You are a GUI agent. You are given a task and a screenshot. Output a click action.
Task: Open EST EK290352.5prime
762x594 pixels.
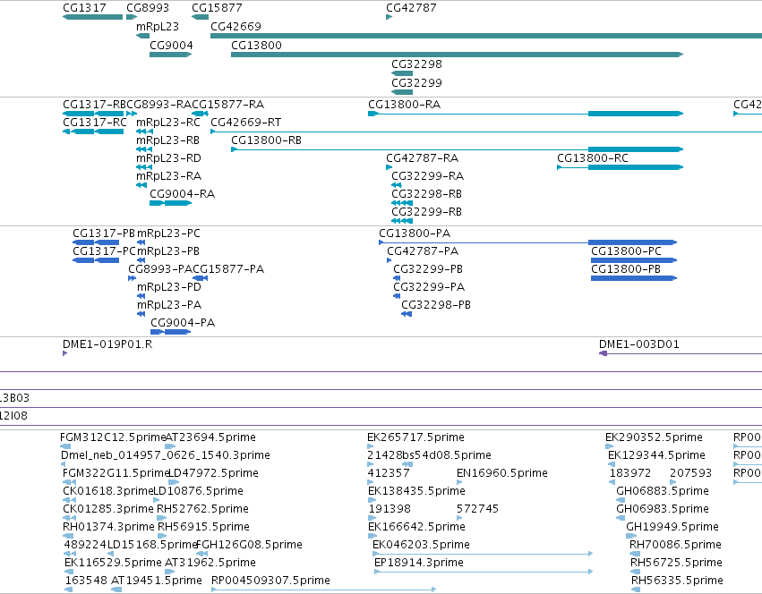(x=654, y=437)
